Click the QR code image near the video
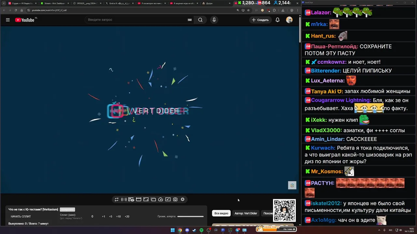This screenshot has height=234, width=417. (284, 211)
